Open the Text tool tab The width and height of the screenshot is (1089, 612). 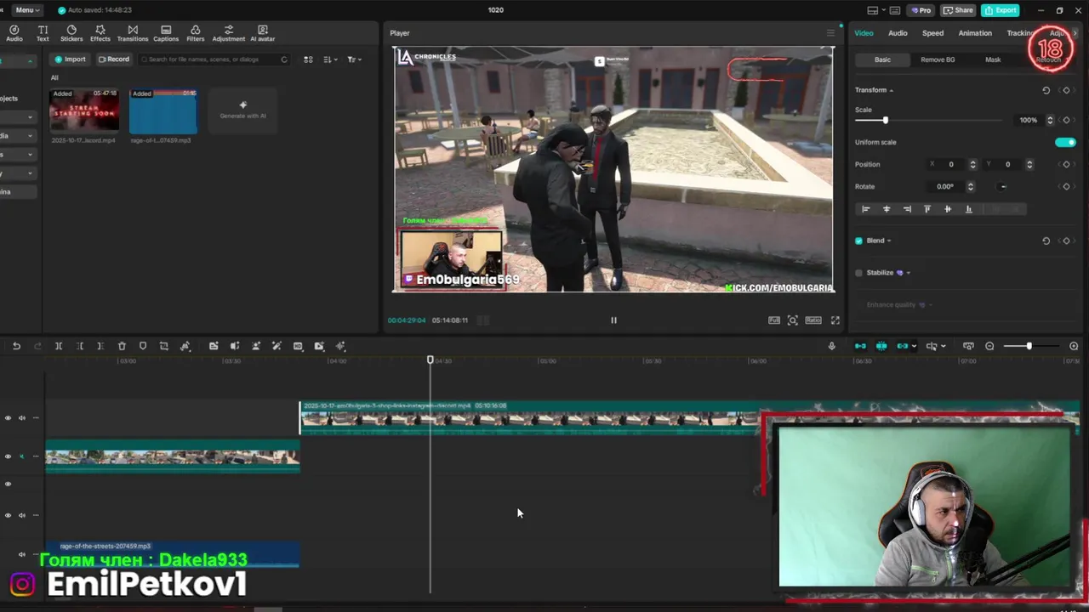coord(43,33)
